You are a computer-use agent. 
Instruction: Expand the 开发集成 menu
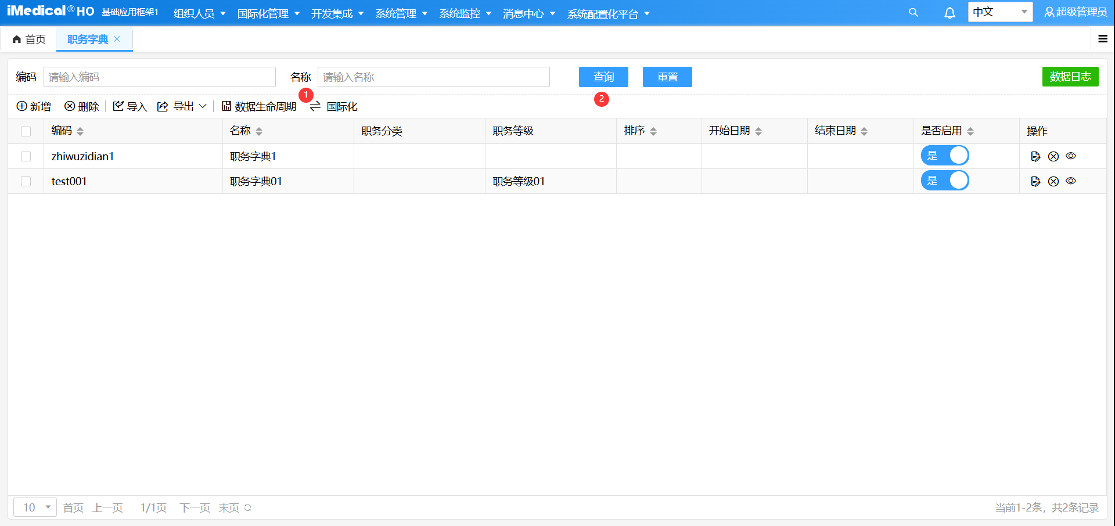pos(337,13)
